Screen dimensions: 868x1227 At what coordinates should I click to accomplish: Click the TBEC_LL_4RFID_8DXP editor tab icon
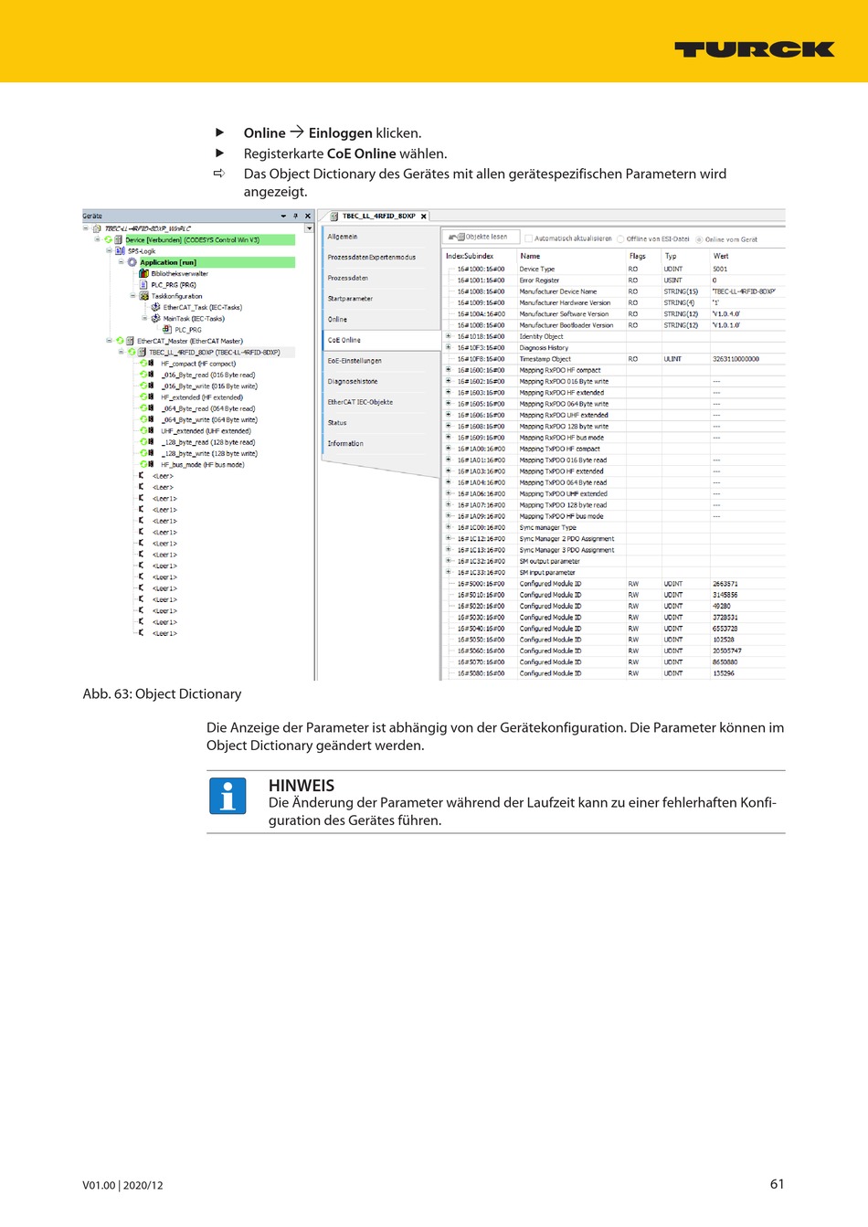click(x=334, y=217)
